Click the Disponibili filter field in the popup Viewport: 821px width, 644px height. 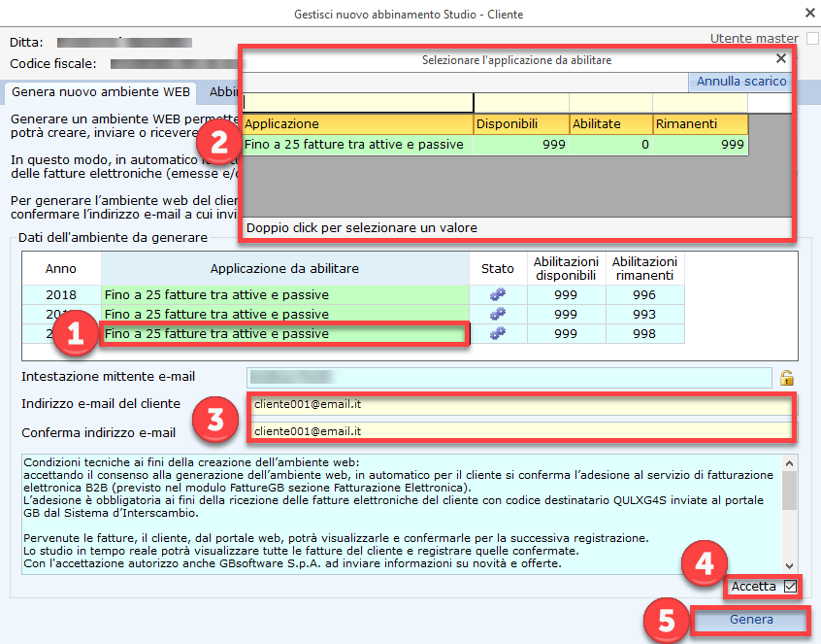click(x=521, y=103)
